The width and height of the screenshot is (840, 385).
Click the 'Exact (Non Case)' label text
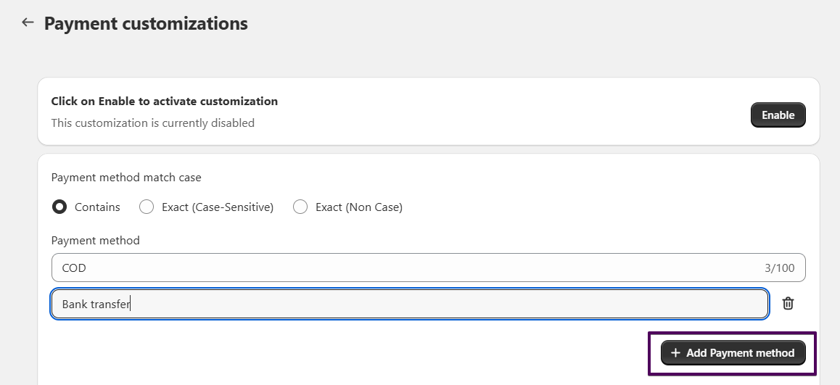point(358,207)
